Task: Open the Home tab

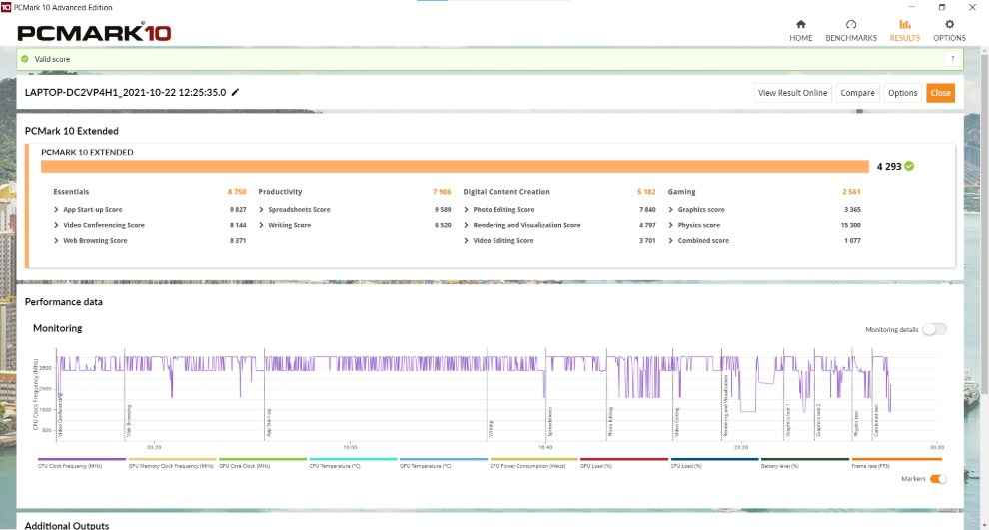Action: [800, 30]
